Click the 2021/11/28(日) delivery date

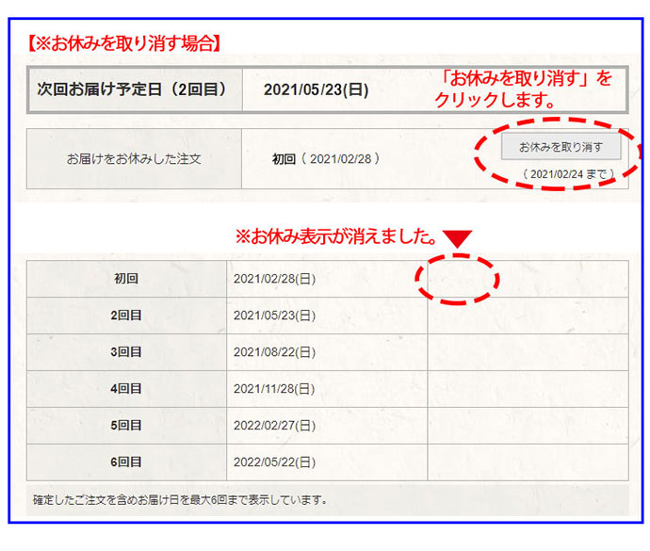tap(274, 389)
